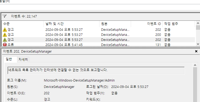Sort by 이벤트 ID column header

(x=147, y=24)
